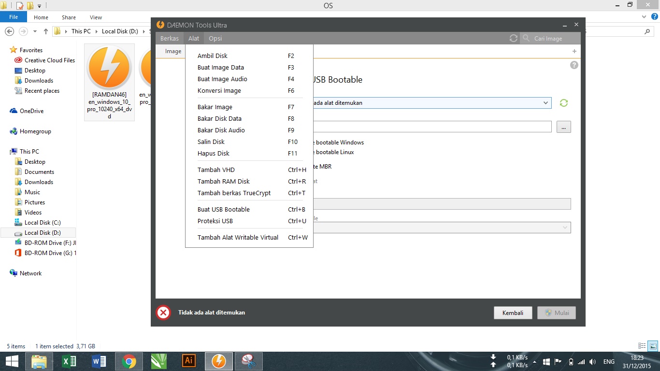The height and width of the screenshot is (371, 660).
Task: Open the drive selection dropdown
Action: click(x=545, y=102)
